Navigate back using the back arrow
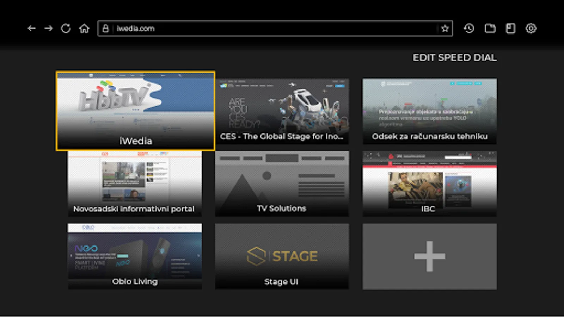Screen dimensions: 564x317 pyautogui.click(x=32, y=29)
